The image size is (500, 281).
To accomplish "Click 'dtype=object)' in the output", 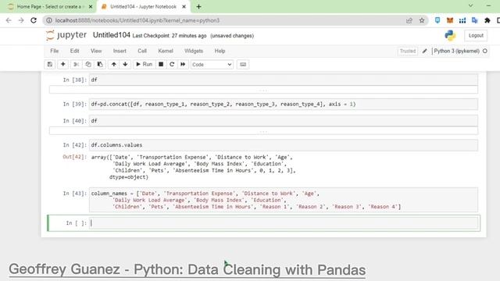I will click(x=129, y=177).
